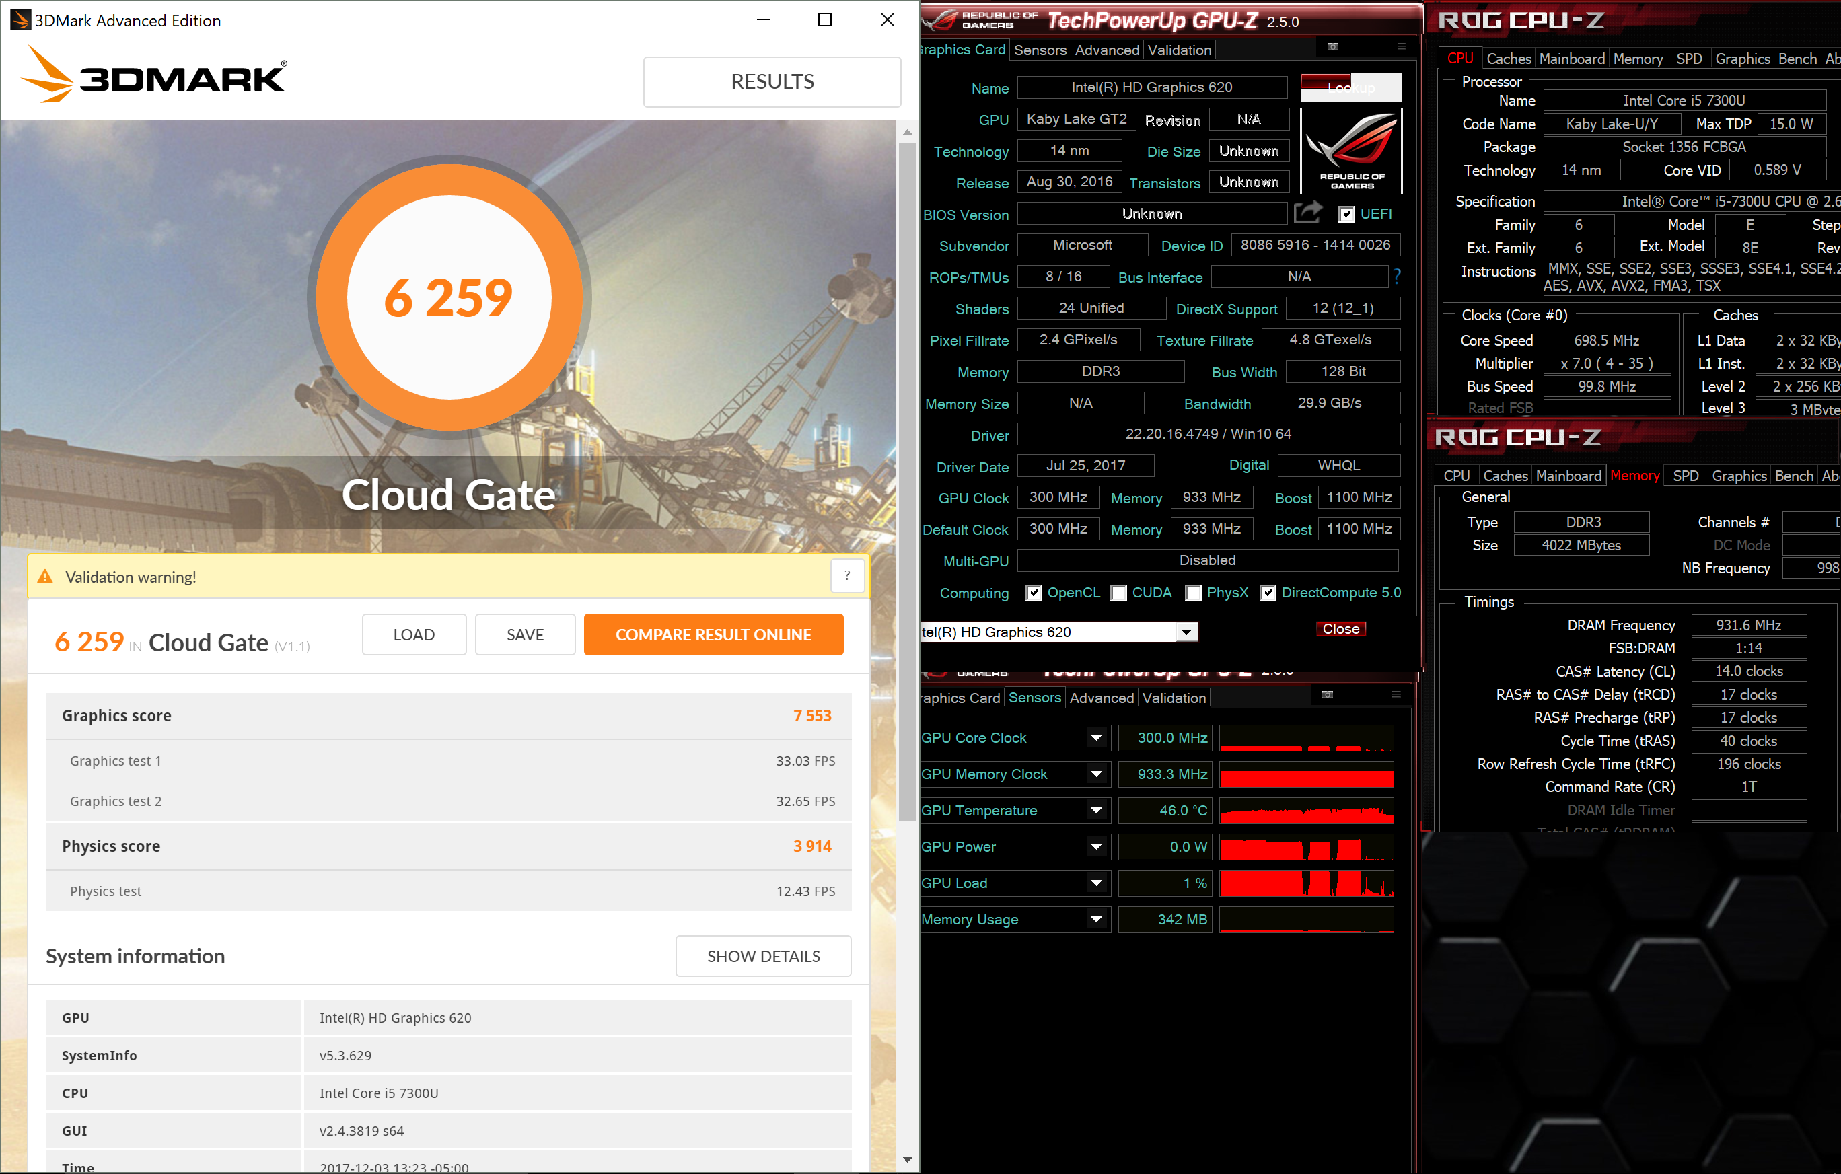The height and width of the screenshot is (1174, 1841).
Task: Click the BIOS export share icon
Action: [x=1308, y=213]
